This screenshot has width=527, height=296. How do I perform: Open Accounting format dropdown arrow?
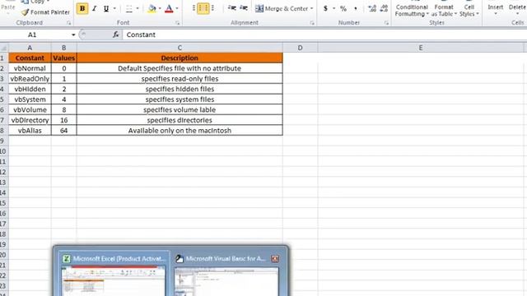point(333,8)
